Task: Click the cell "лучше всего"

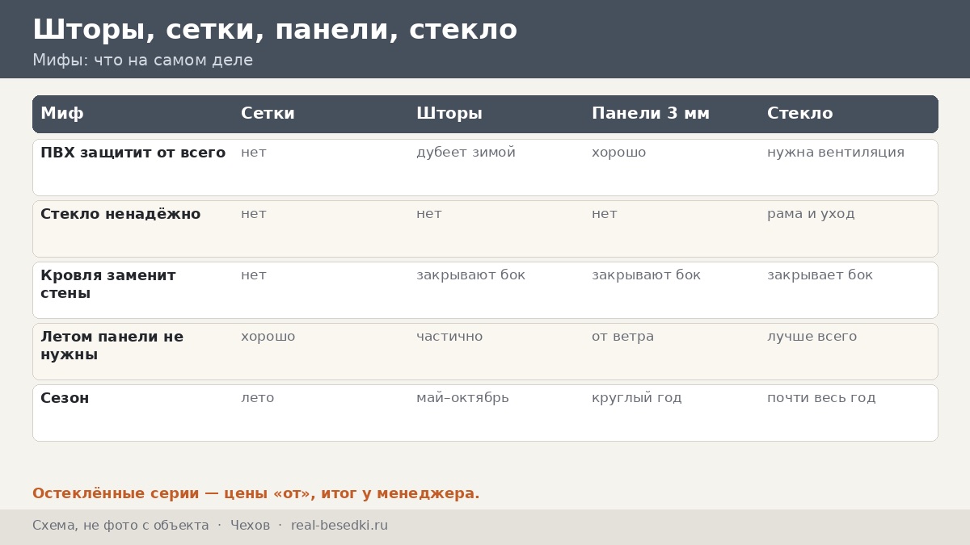Action: (x=812, y=337)
